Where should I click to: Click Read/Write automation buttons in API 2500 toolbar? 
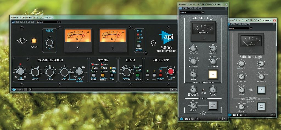pyautogui.click(x=23, y=22)
